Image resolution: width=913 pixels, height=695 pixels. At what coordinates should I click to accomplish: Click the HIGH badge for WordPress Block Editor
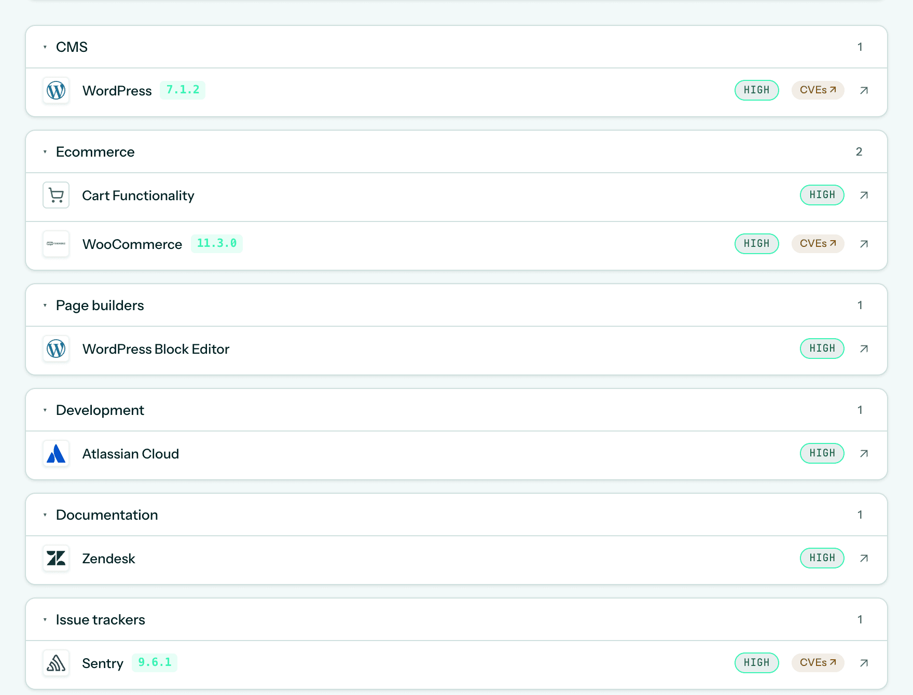(822, 349)
